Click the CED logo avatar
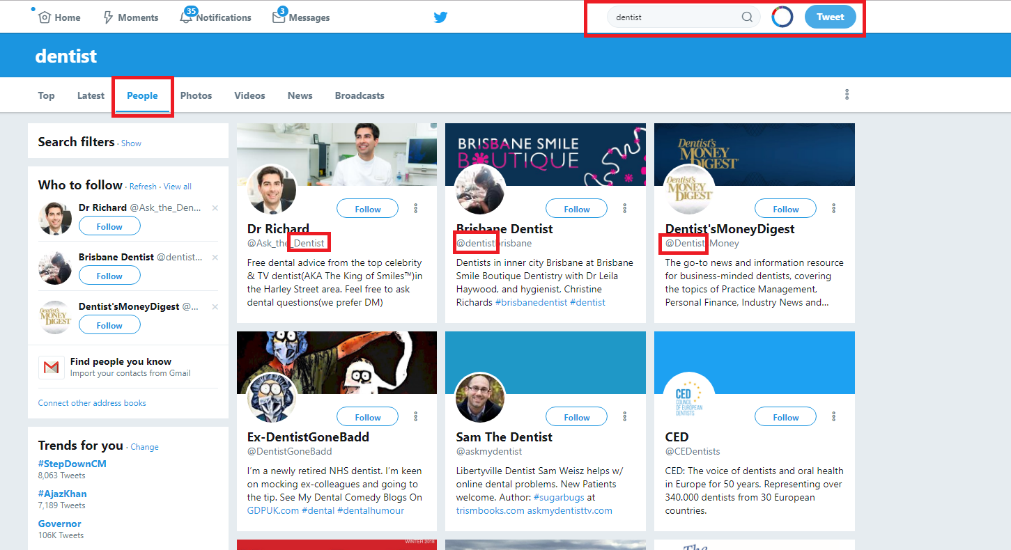The width and height of the screenshot is (1011, 550). click(690, 398)
